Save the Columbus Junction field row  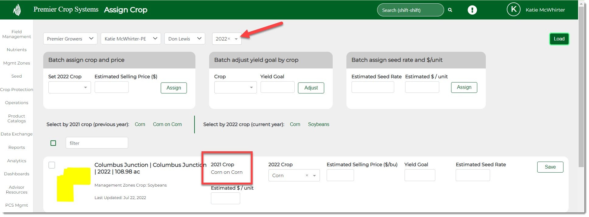click(x=550, y=167)
